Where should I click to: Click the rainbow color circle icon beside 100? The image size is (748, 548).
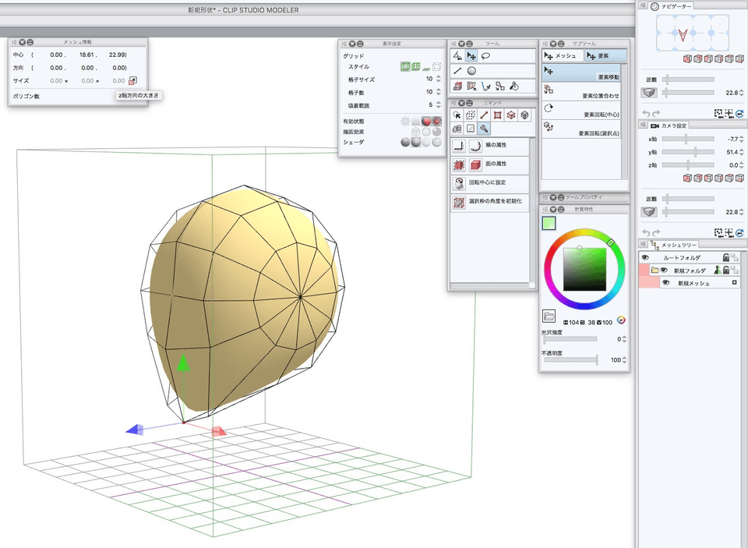(621, 321)
